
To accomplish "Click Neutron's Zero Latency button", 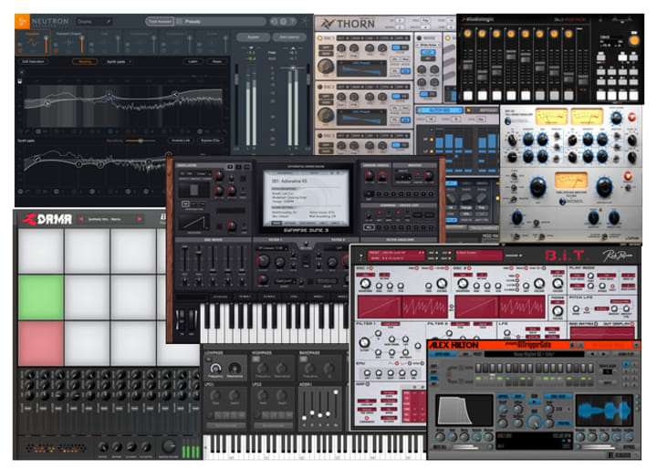I will click(289, 37).
